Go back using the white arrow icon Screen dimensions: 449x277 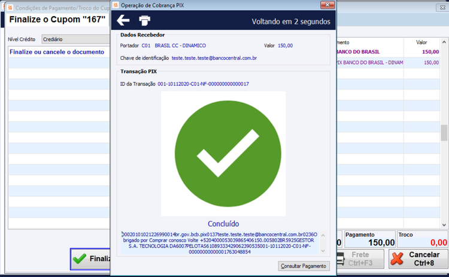pyautogui.click(x=123, y=20)
